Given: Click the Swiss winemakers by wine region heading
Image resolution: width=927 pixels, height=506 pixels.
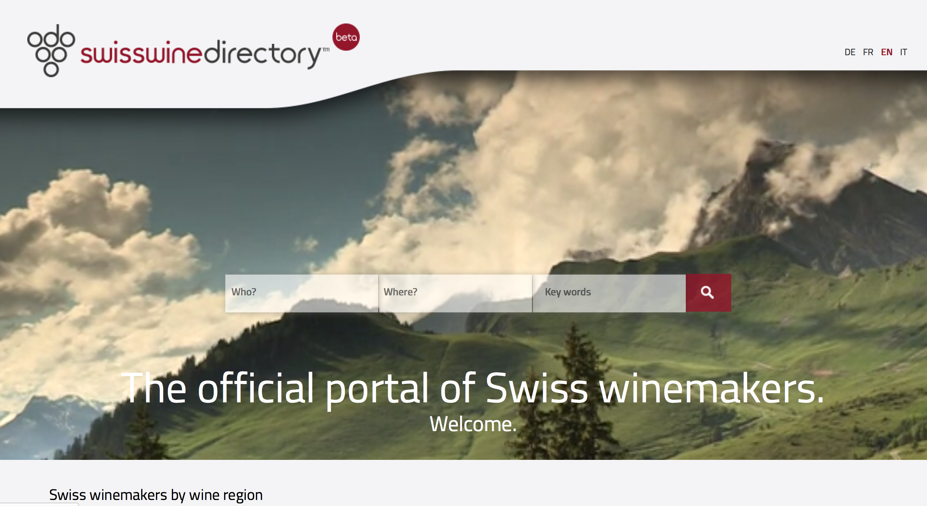Looking at the screenshot, I should (156, 495).
